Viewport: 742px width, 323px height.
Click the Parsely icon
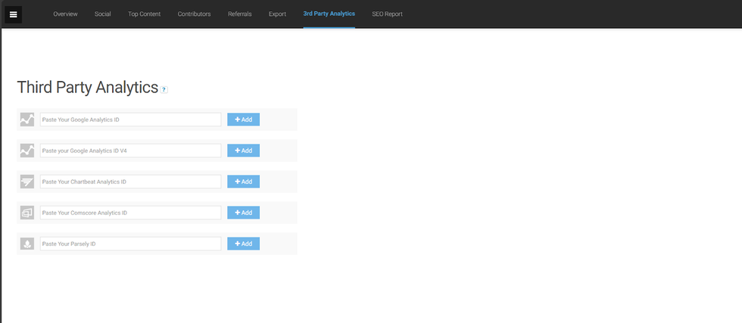pos(27,244)
